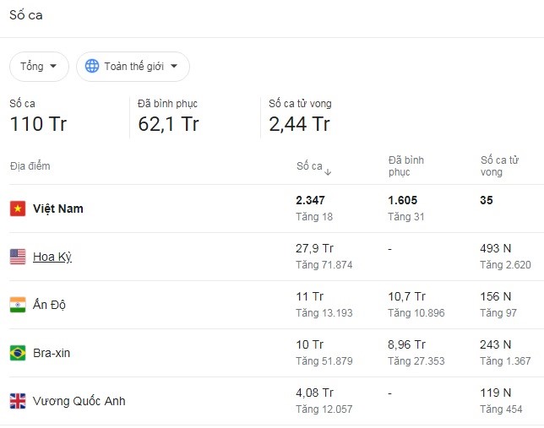Select the Bra-xin row name
The image size is (544, 428).
[52, 353]
